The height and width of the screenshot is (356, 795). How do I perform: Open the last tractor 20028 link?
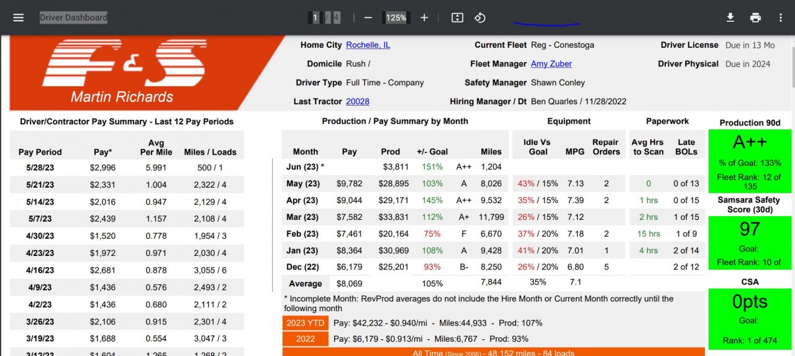click(357, 101)
